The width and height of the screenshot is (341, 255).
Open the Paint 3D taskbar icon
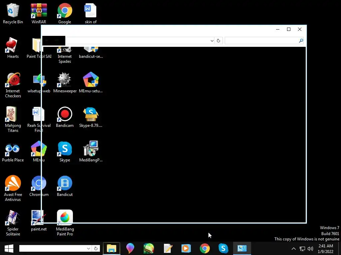(x=130, y=248)
